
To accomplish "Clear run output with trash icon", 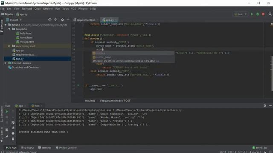I will click(x=13, y=139).
